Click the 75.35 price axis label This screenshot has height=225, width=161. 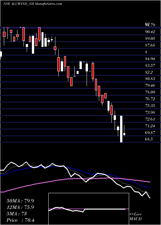tap(150, 106)
